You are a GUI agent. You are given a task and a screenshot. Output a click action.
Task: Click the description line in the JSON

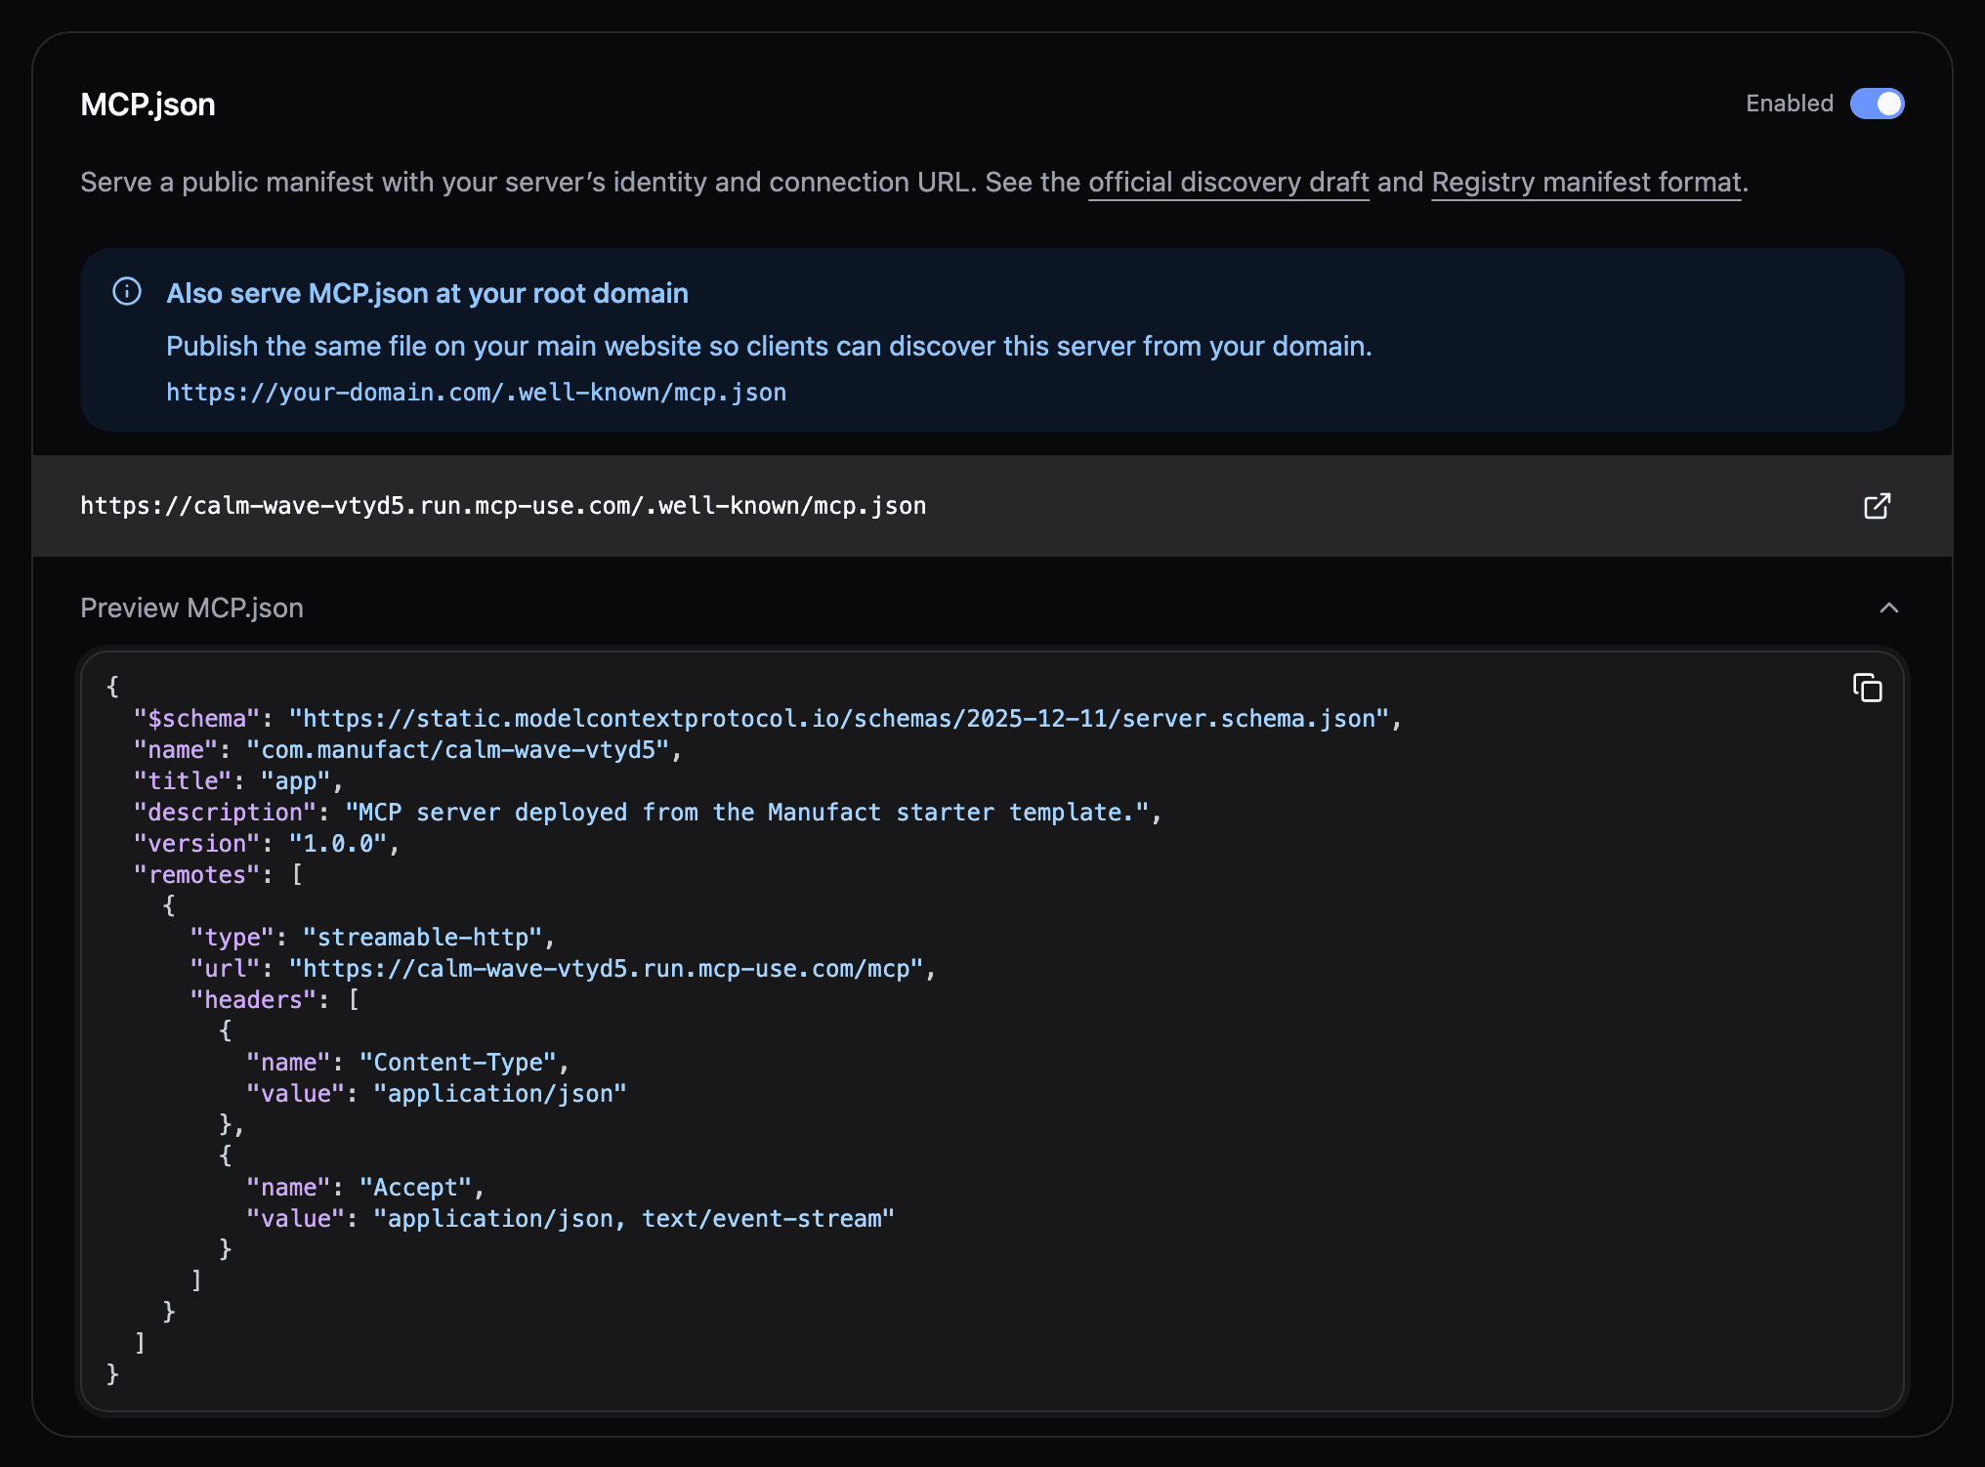pyautogui.click(x=648, y=813)
